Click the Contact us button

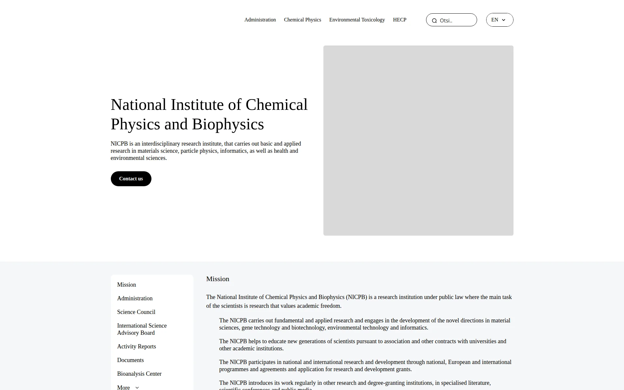tap(131, 179)
